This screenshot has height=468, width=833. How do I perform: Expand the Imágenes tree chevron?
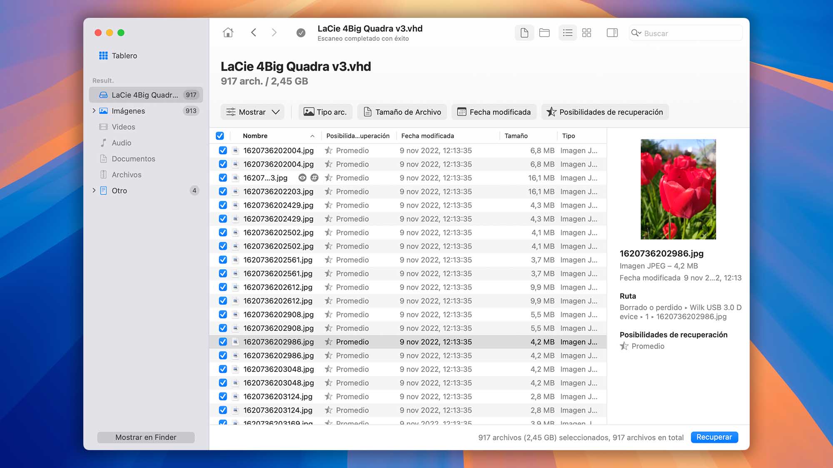pyautogui.click(x=94, y=111)
